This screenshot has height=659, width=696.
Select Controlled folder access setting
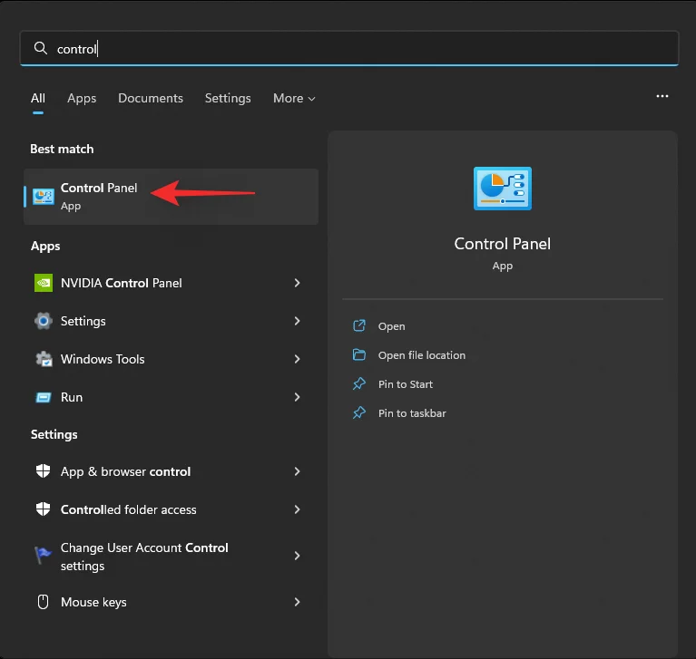171,509
